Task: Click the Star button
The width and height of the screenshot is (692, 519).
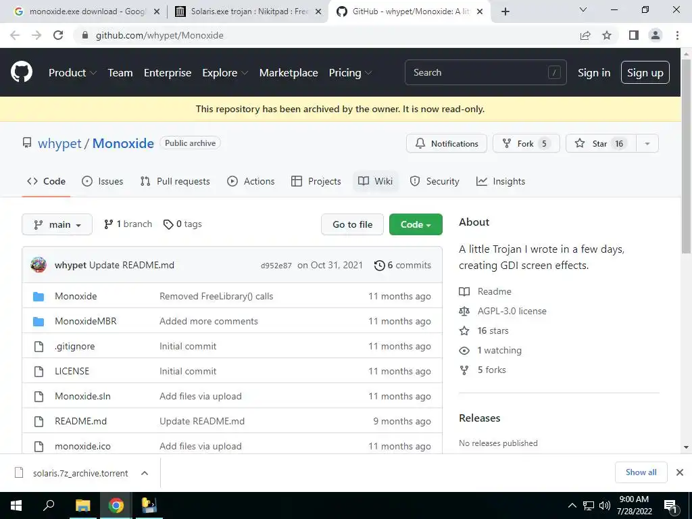Action: pyautogui.click(x=601, y=143)
